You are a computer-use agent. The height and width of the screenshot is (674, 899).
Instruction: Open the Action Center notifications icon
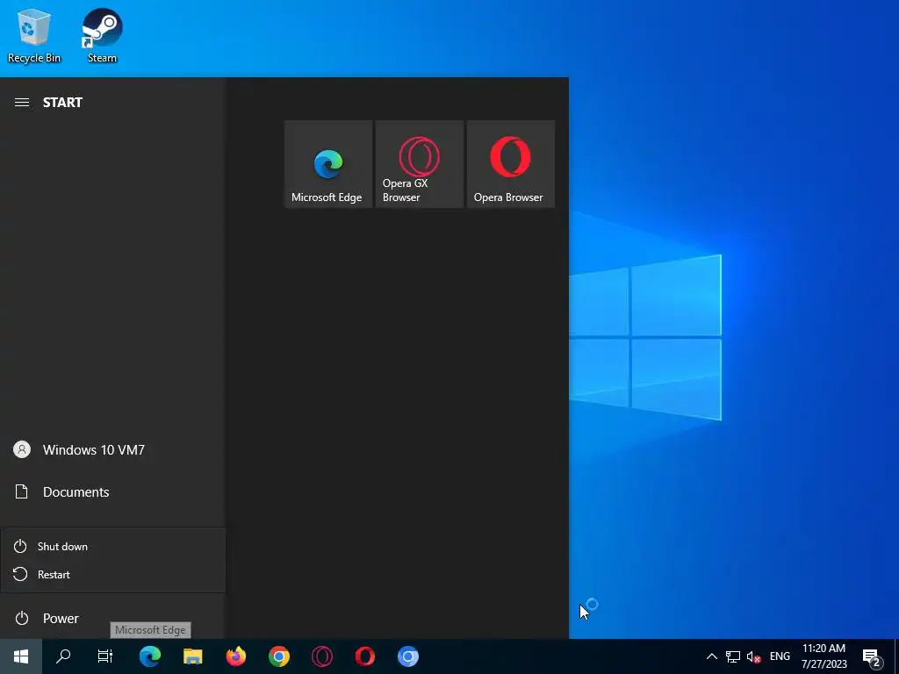[x=872, y=656]
